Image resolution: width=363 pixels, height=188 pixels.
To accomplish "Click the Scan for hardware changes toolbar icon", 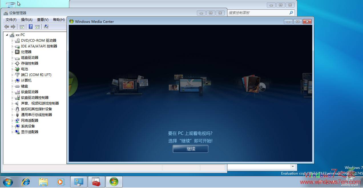I will [46, 27].
